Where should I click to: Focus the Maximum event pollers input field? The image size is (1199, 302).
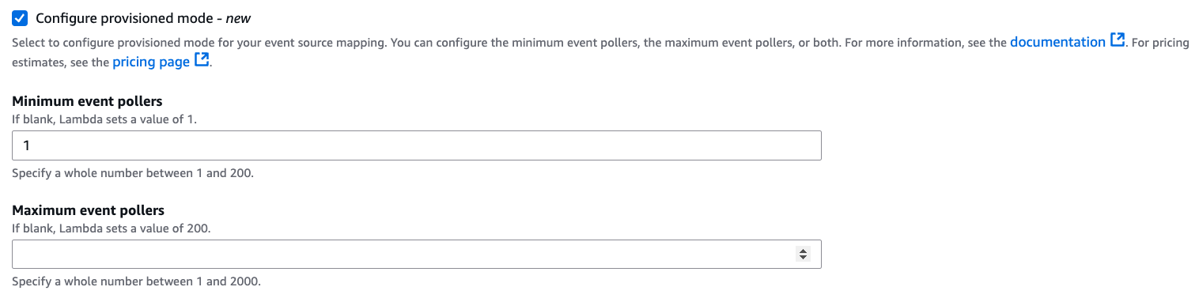pyautogui.click(x=417, y=255)
